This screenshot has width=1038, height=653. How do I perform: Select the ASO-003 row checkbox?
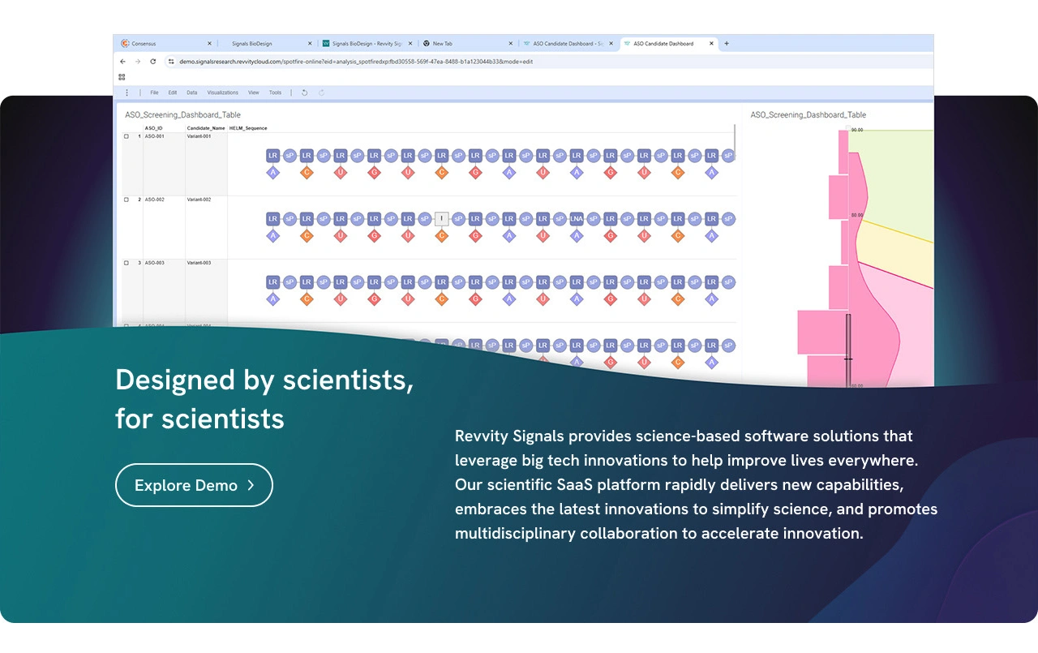tap(126, 263)
